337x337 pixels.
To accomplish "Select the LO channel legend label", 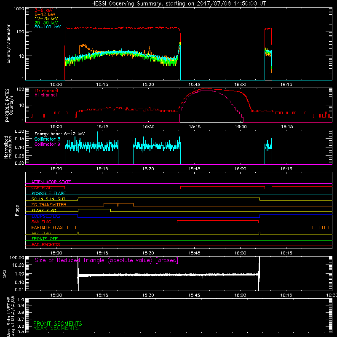I will coord(46,91).
